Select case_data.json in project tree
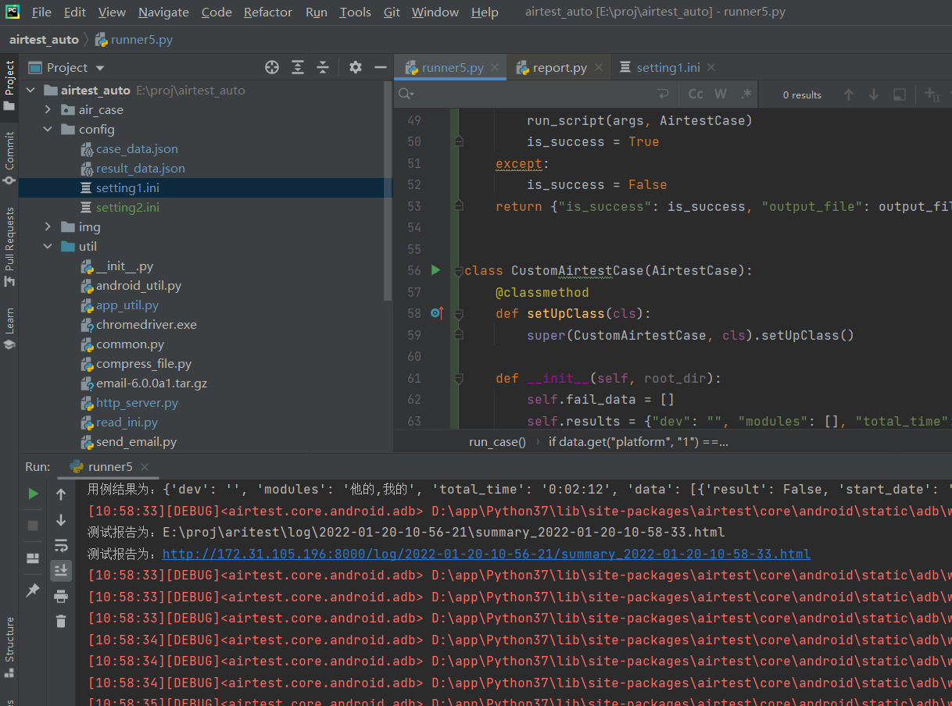 pos(137,149)
